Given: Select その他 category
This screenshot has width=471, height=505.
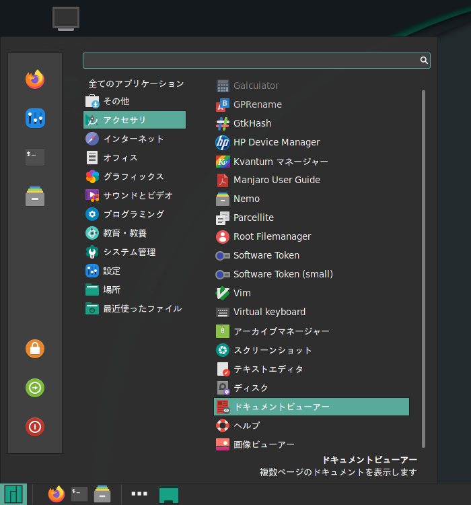Looking at the screenshot, I should 135,101.
